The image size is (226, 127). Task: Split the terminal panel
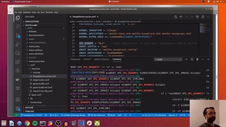pyautogui.click(x=192, y=59)
